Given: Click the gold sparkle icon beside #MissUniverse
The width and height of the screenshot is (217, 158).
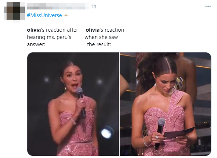Looking at the screenshot, I should coord(66,15).
